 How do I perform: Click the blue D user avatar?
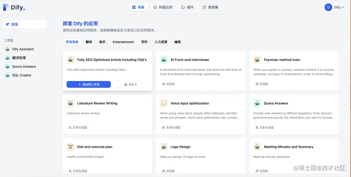[328, 7]
